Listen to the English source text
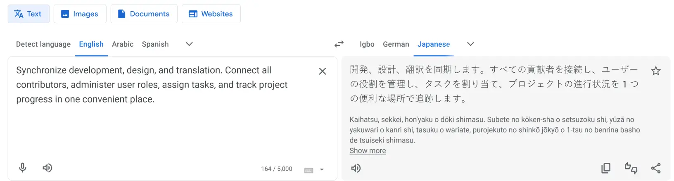 click(x=47, y=168)
